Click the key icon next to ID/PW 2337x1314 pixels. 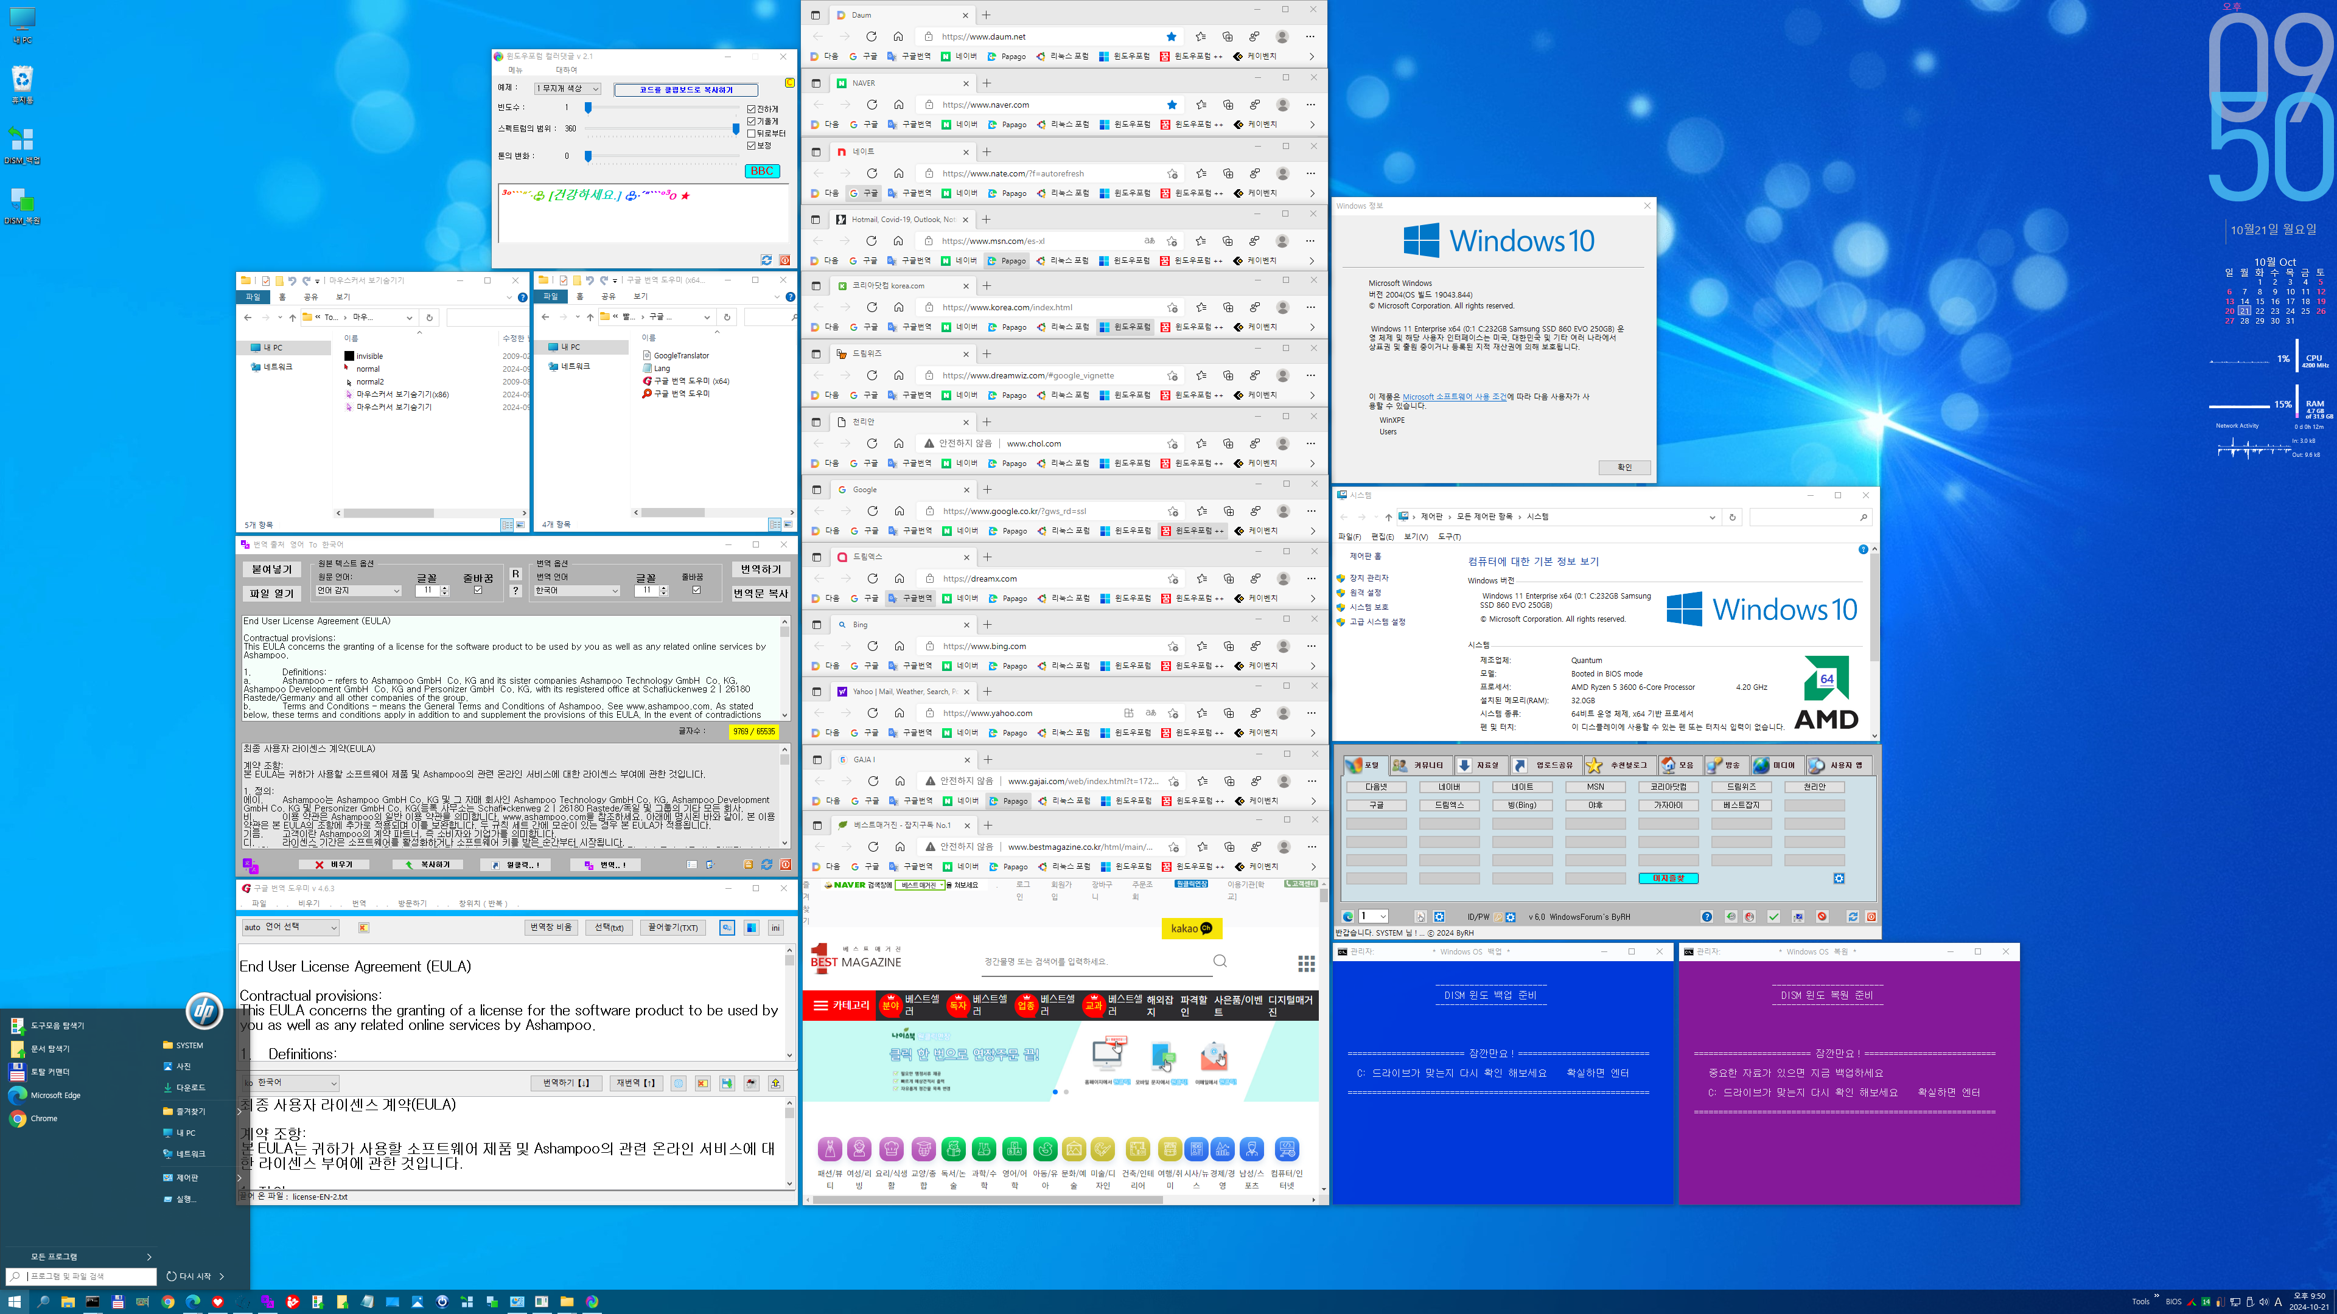[x=1499, y=917]
